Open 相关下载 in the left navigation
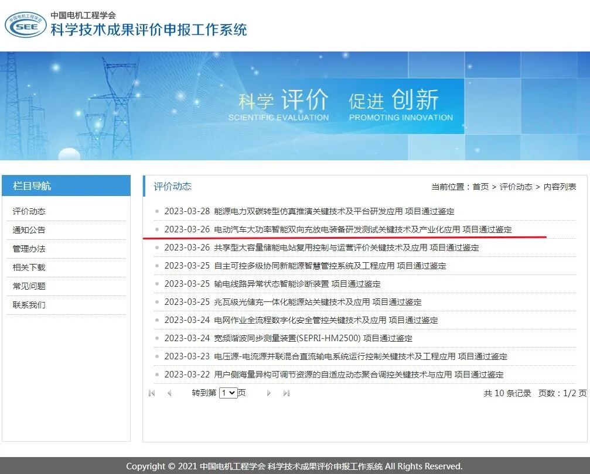The height and width of the screenshot is (474, 590). tap(28, 267)
